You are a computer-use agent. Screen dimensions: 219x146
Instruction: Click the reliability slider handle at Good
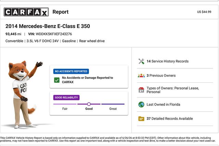tap(89, 104)
